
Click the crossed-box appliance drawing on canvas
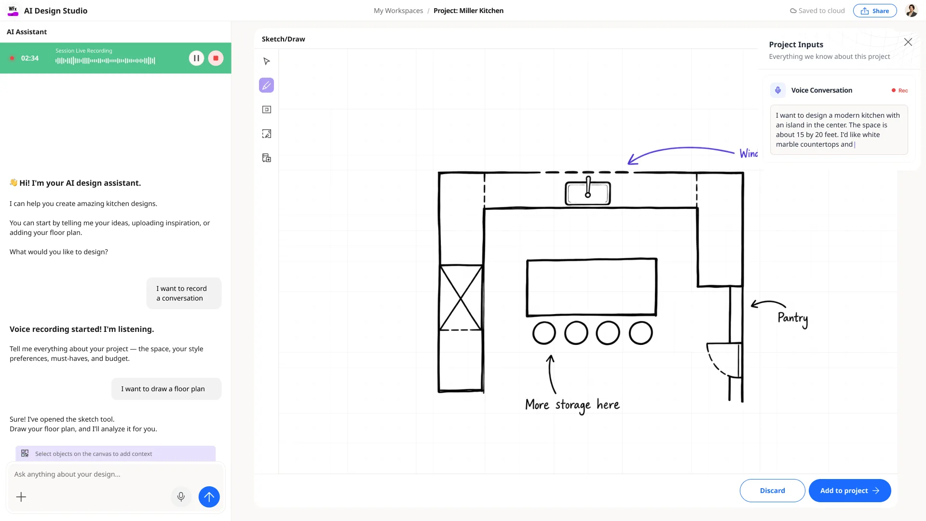pyautogui.click(x=461, y=297)
